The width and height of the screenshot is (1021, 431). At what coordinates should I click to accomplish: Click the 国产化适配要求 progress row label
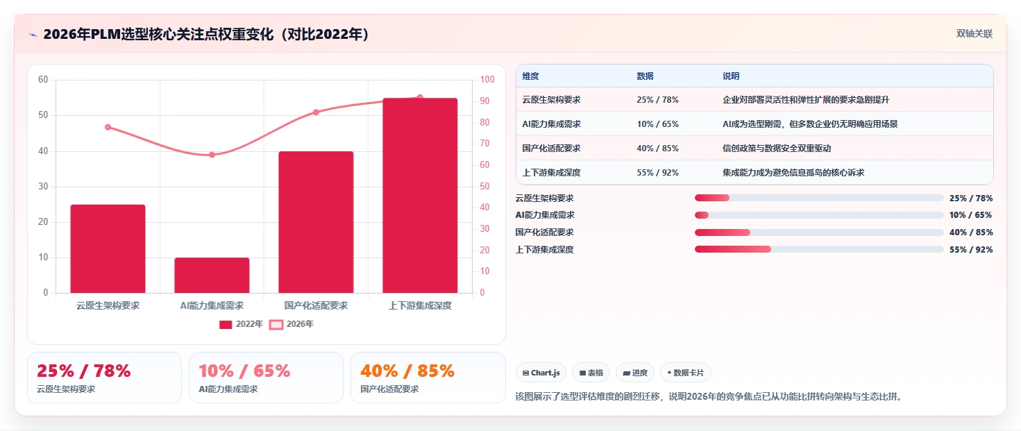click(544, 232)
